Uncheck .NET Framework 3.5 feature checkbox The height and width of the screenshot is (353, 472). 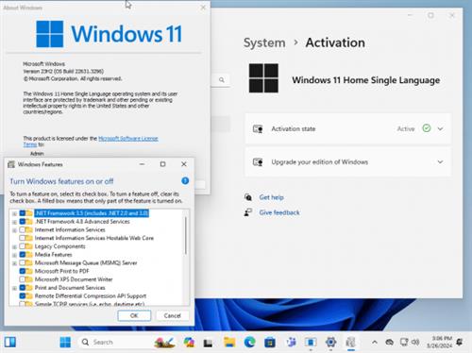coord(23,213)
